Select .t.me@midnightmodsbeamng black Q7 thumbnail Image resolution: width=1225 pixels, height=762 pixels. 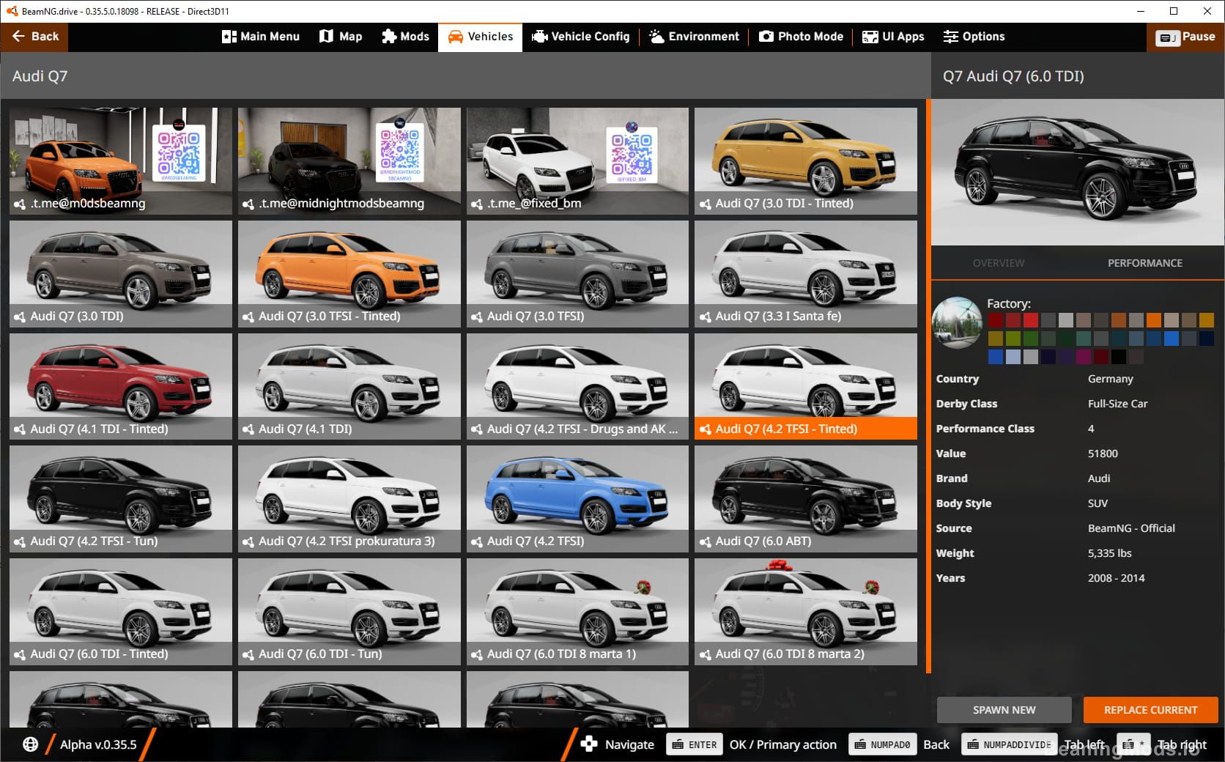click(x=349, y=161)
